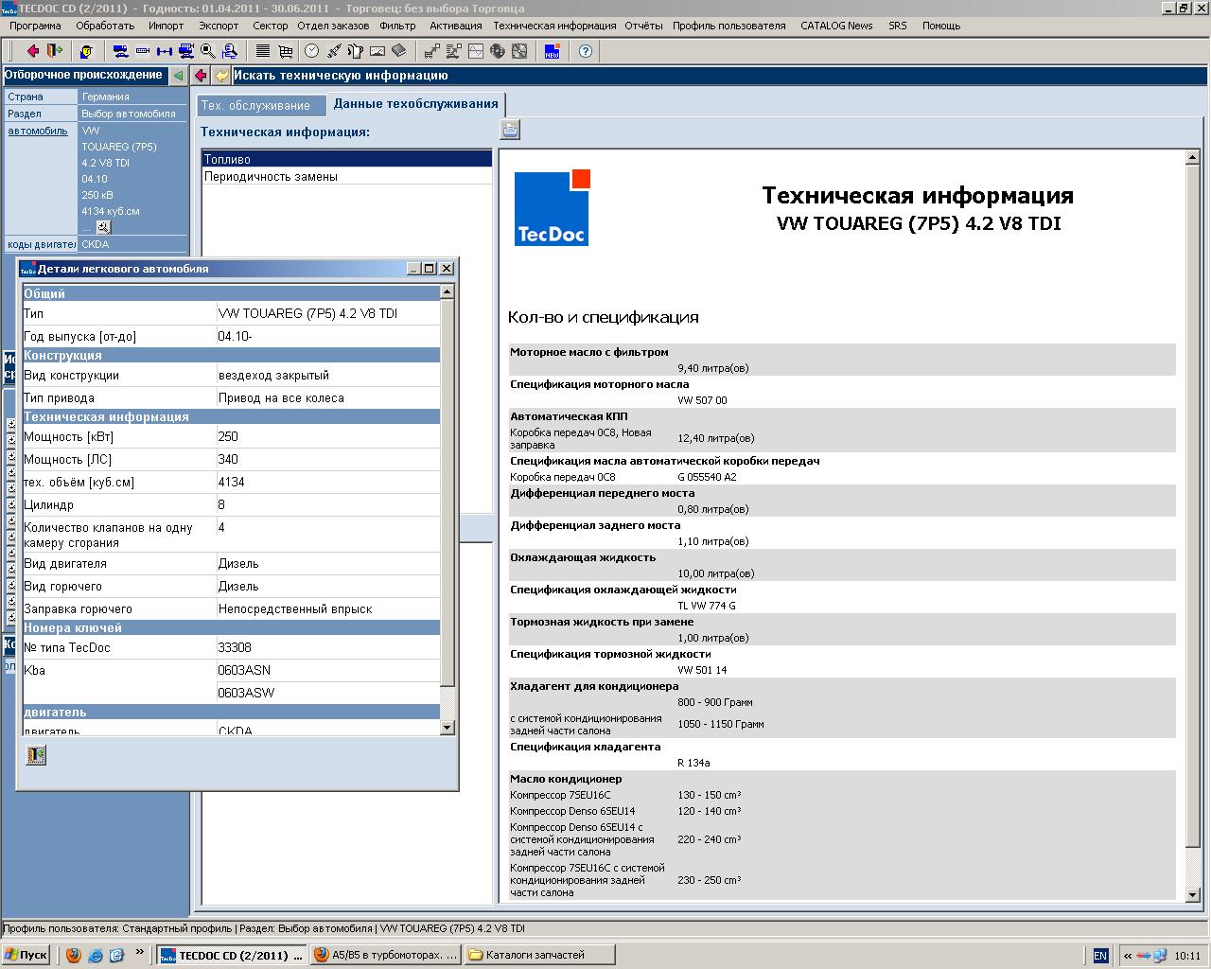Click the clock labor times icon
The height and width of the screenshot is (969, 1211).
tap(311, 51)
